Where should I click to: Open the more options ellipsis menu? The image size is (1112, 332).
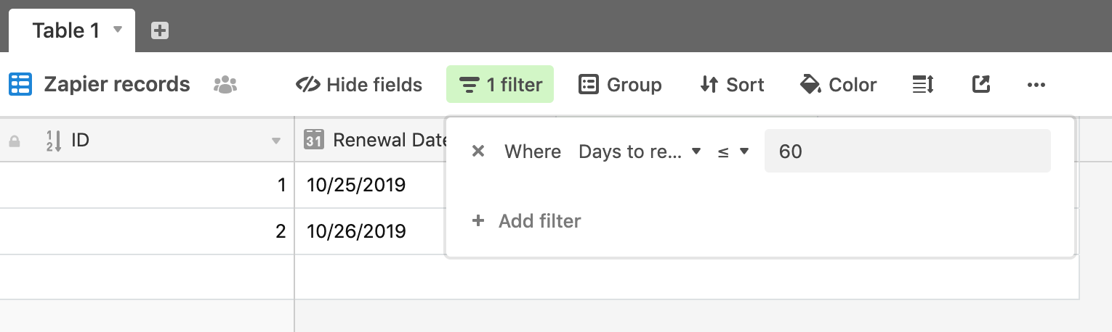[x=1036, y=85]
